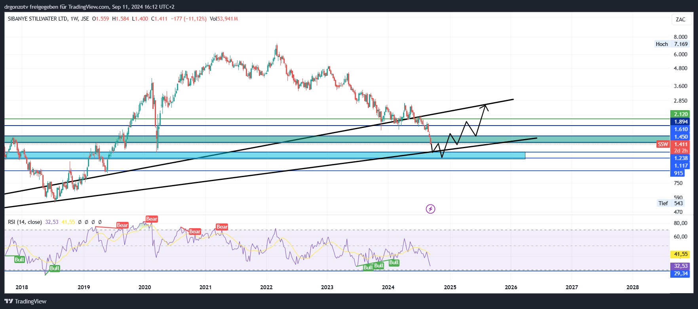Select the rightmost Bull label in RSI panel
The image size is (698, 309).
point(394,263)
